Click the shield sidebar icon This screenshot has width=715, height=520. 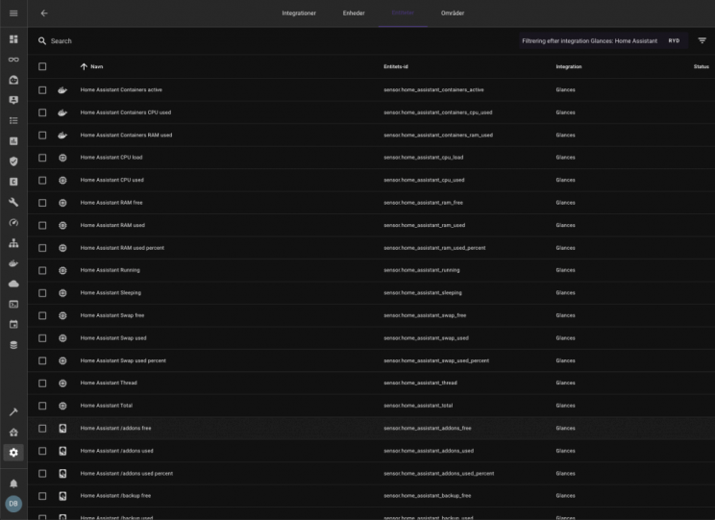13,161
